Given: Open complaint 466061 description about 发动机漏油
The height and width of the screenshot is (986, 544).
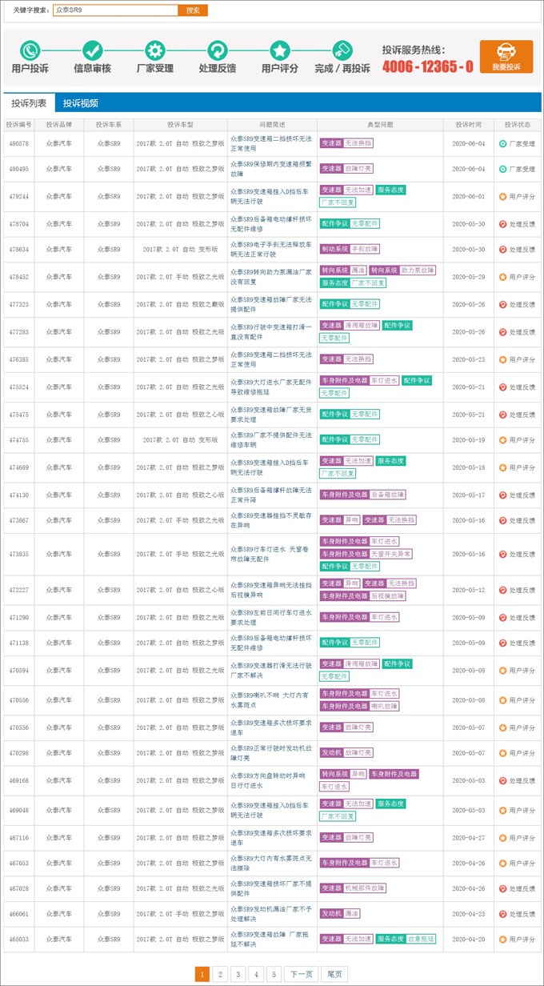Looking at the screenshot, I should (271, 913).
